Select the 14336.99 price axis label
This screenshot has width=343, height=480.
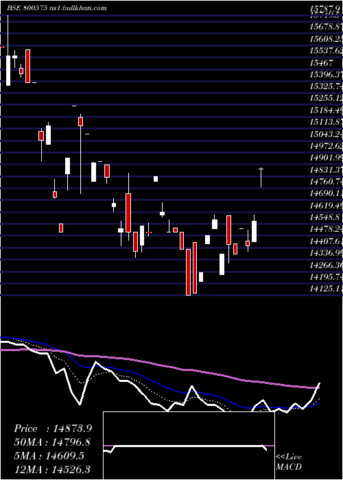[326, 253]
